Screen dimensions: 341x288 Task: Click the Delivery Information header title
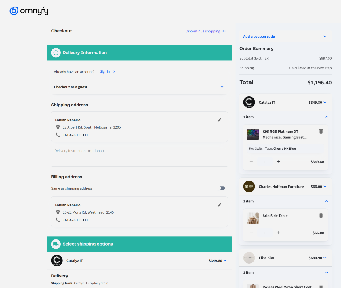[x=85, y=53]
